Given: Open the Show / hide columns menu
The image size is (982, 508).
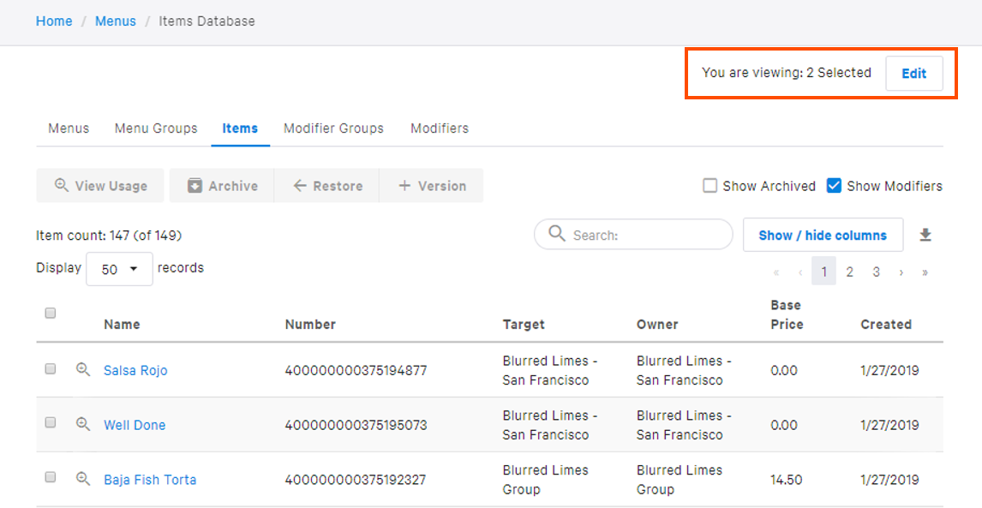Looking at the screenshot, I should click(x=823, y=234).
